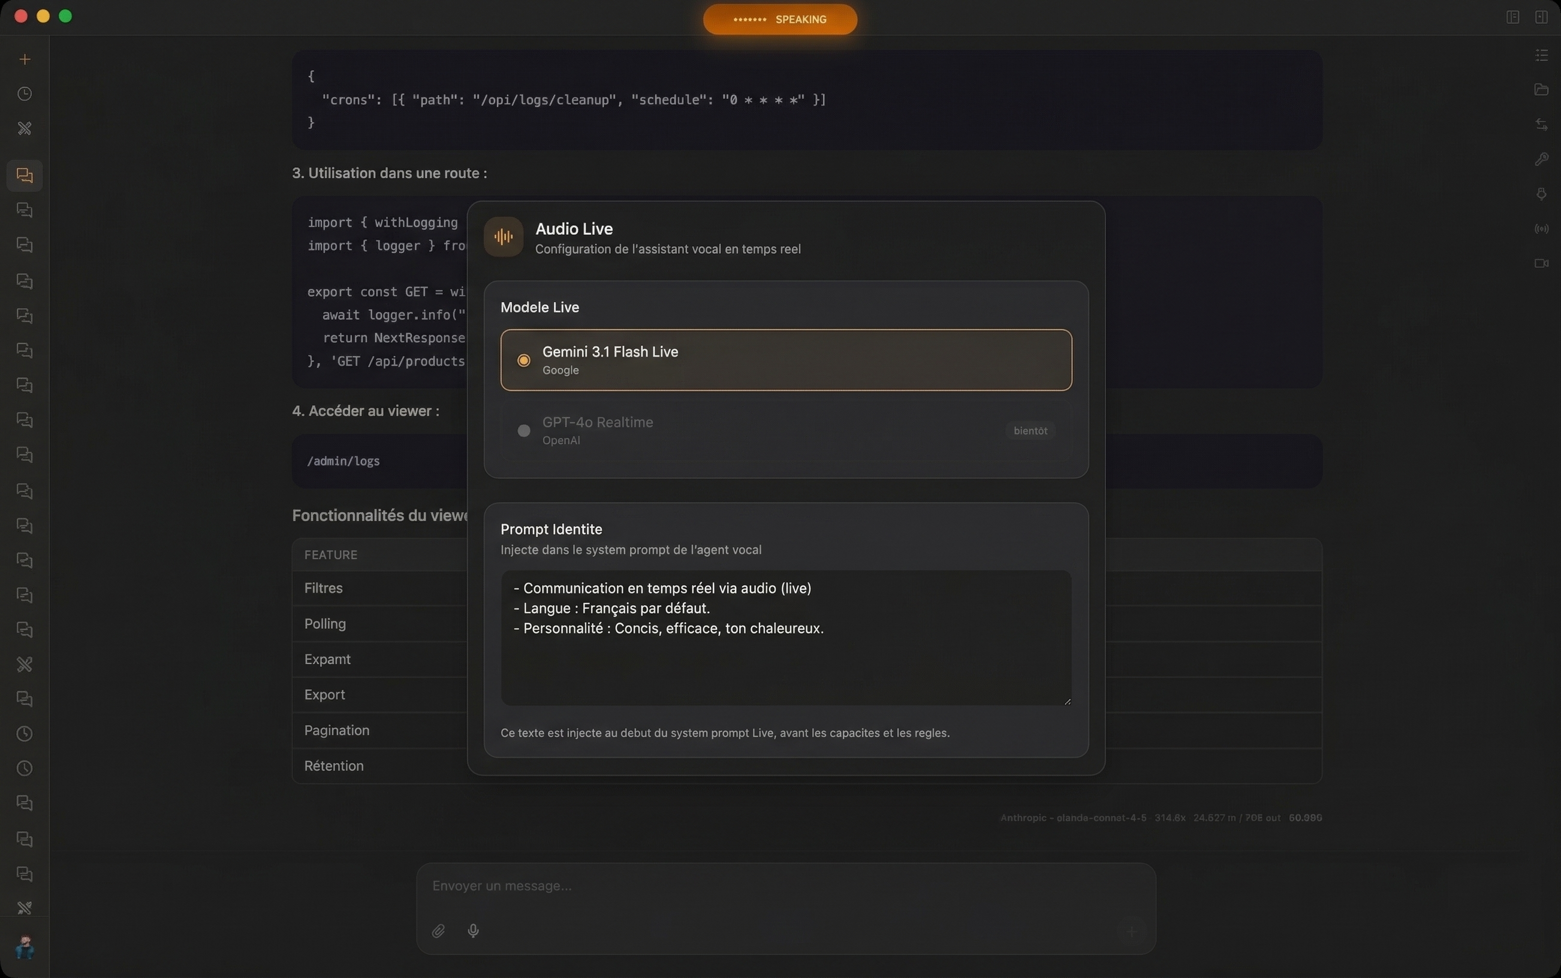Viewport: 1561px width, 978px height.
Task: Click the Pagination row in features table
Action: coord(379,731)
